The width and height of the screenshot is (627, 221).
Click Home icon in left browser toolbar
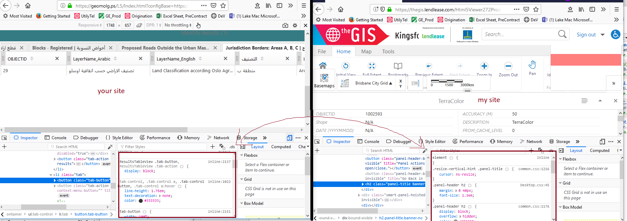click(x=28, y=5)
